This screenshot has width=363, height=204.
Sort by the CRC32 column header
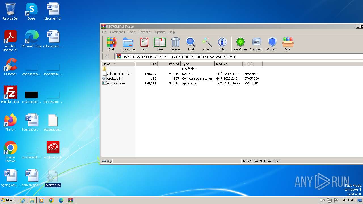click(x=253, y=64)
